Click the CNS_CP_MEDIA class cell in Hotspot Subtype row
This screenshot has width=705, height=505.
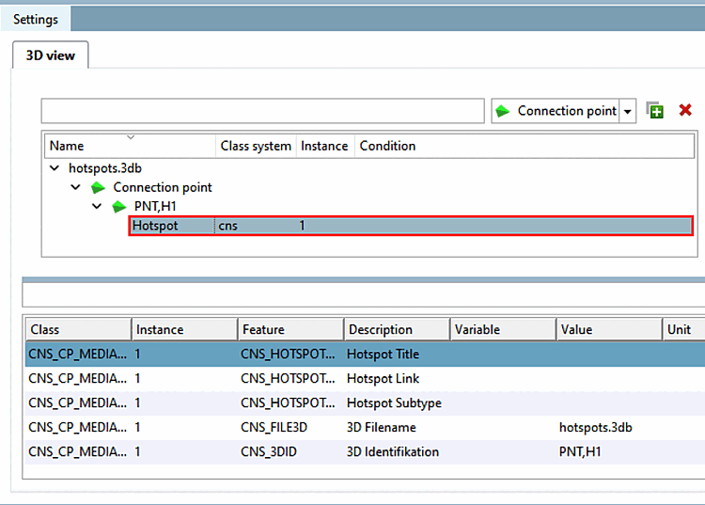pyautogui.click(x=77, y=402)
